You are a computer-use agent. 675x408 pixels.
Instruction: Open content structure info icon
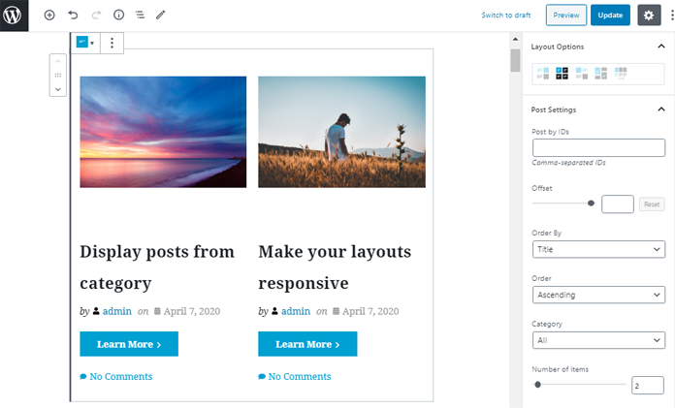(119, 16)
